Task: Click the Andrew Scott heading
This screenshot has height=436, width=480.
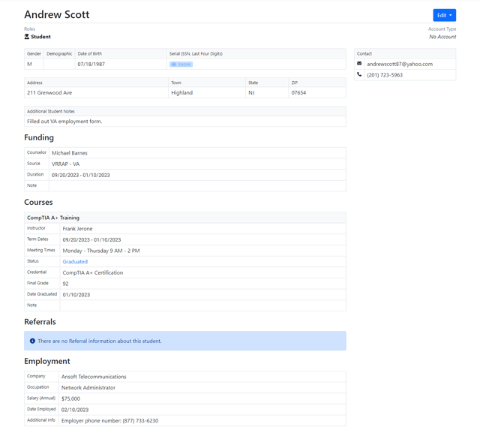Action: [57, 14]
